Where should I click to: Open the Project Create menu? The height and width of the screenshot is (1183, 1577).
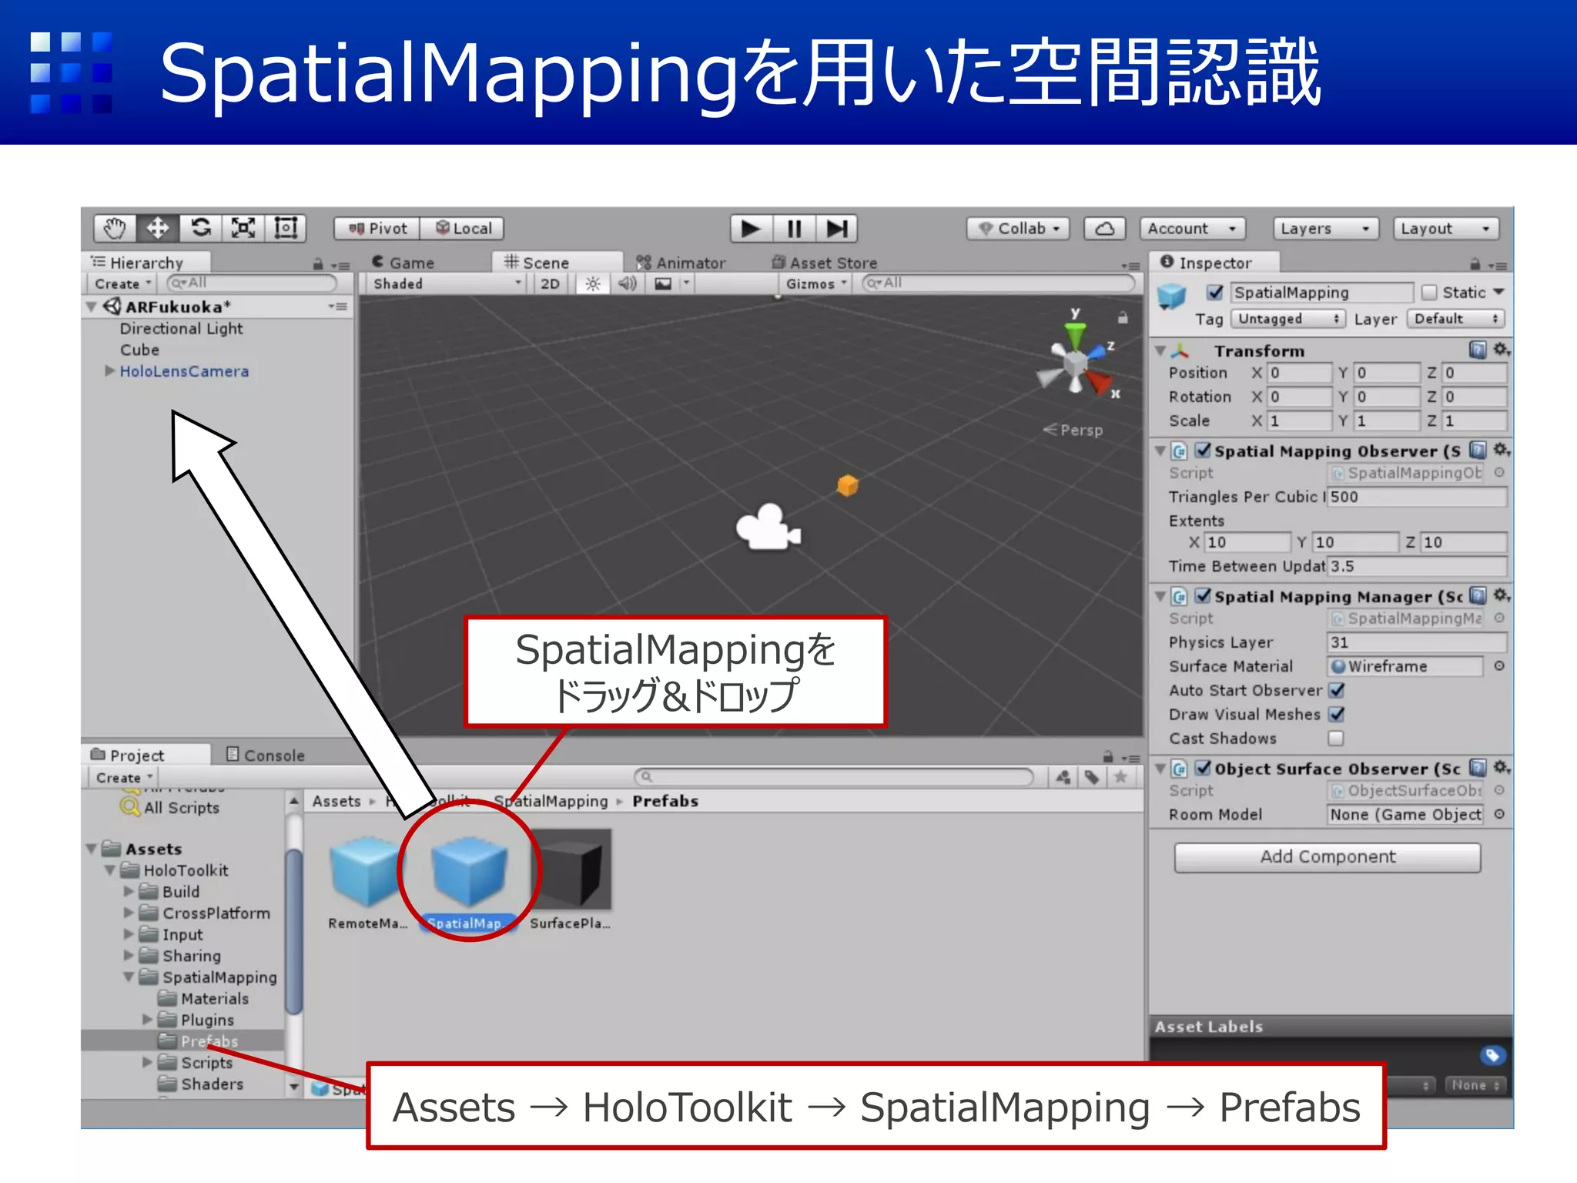[x=124, y=778]
